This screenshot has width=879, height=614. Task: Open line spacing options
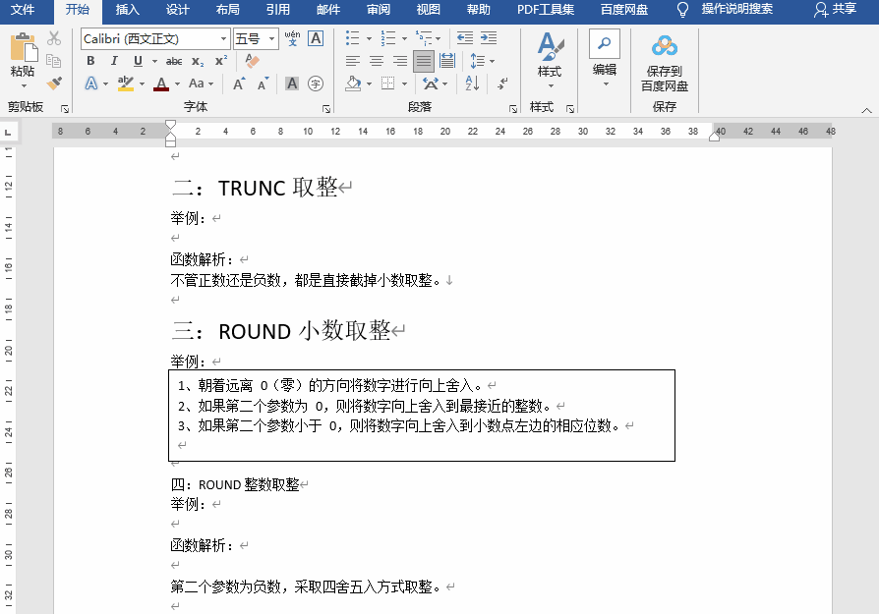[482, 61]
